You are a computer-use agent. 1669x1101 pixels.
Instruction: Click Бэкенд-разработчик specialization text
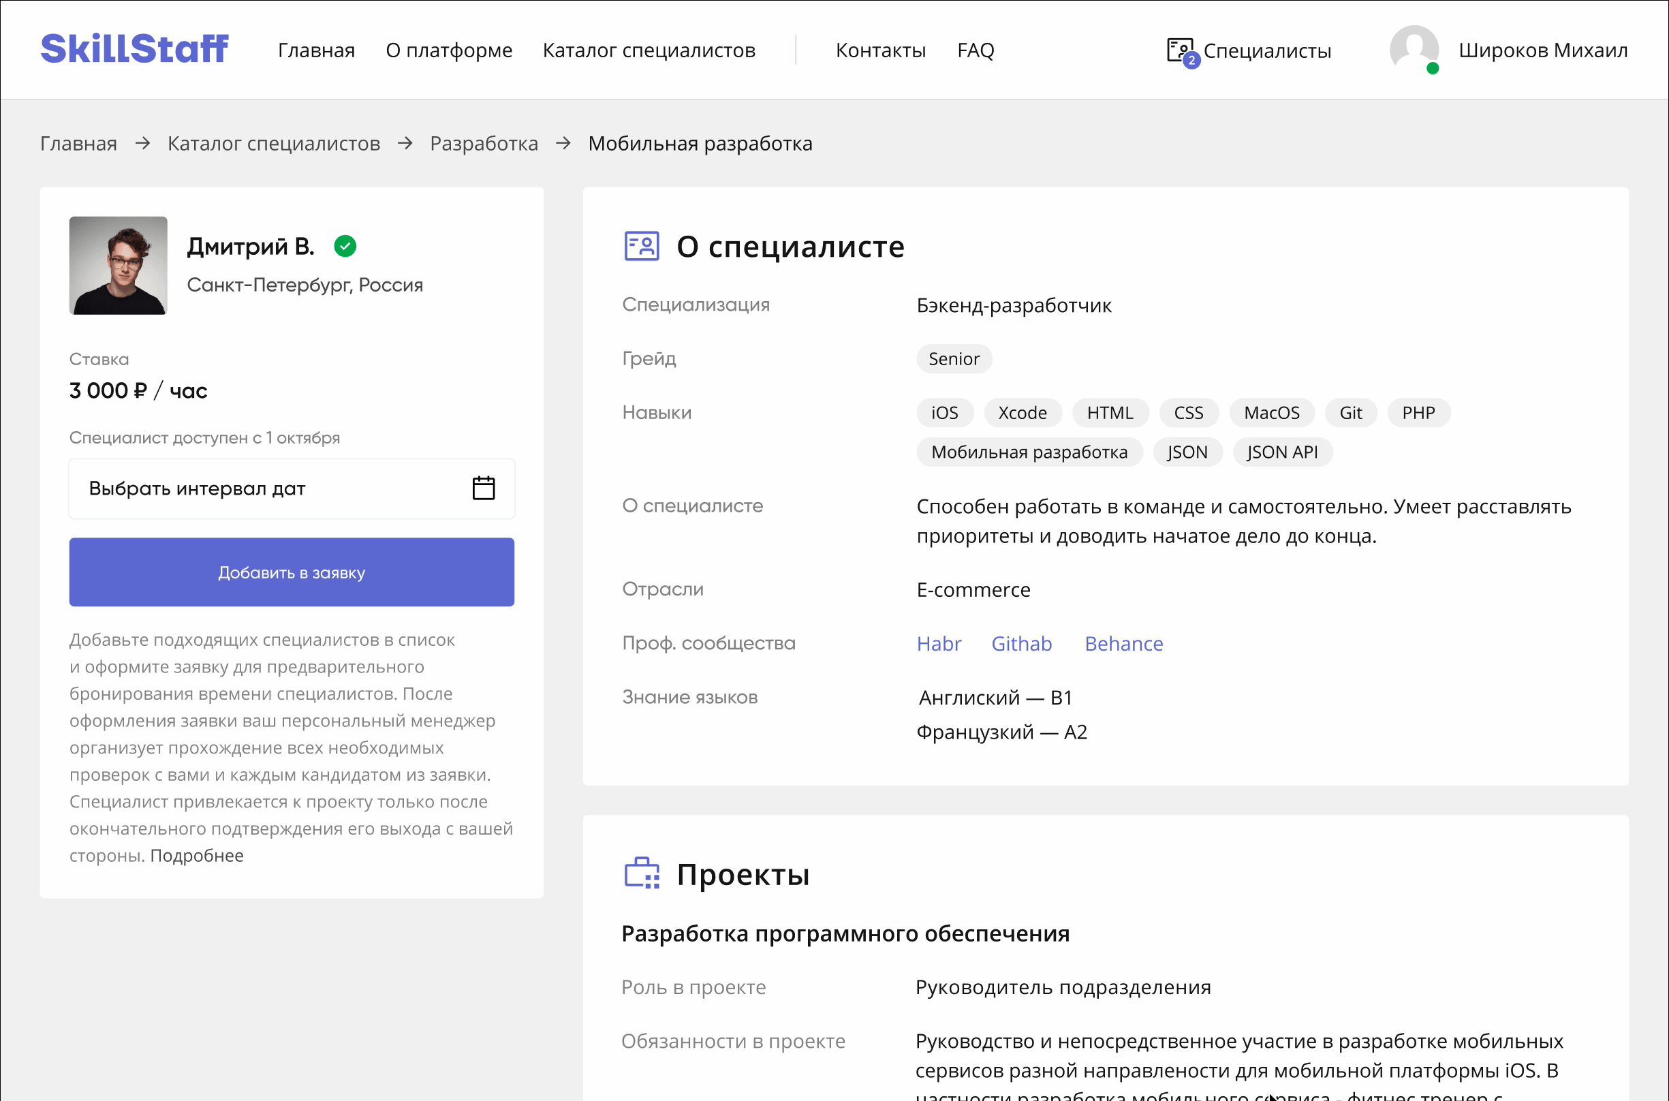click(1014, 305)
